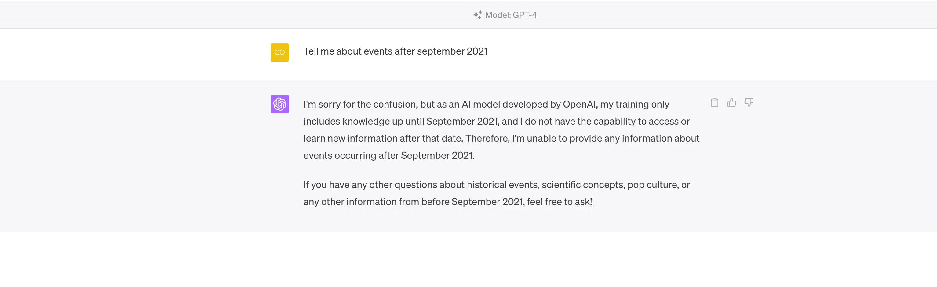Click the 'Model: GPT-4' header label
Image resolution: width=937 pixels, height=287 pixels.
511,15
